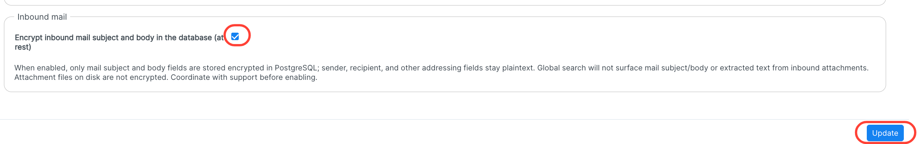Click the 'When enabled' help text opening
Screen dimensions: 918x144
tap(40, 68)
